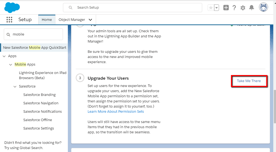The image size is (276, 152).
Task: Open the Global Actions plus icon
Action: [x=226, y=8]
